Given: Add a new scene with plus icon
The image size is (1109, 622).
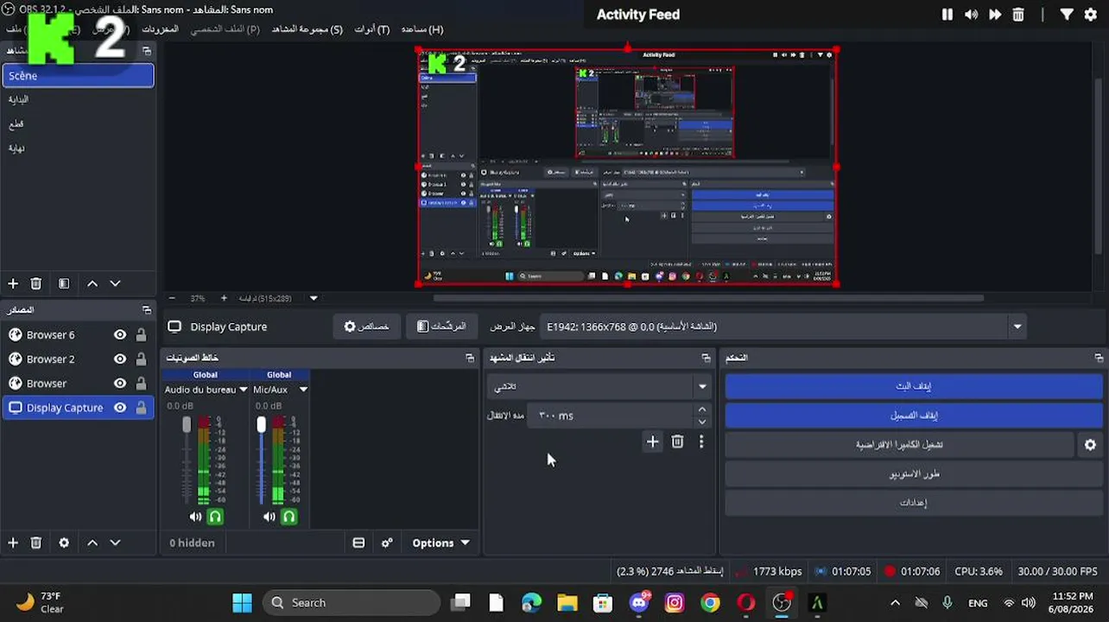Looking at the screenshot, I should coord(13,283).
